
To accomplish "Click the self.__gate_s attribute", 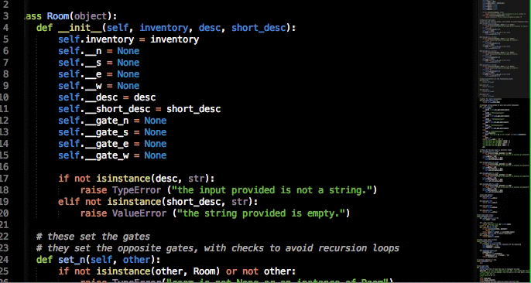I will pyautogui.click(x=93, y=132).
